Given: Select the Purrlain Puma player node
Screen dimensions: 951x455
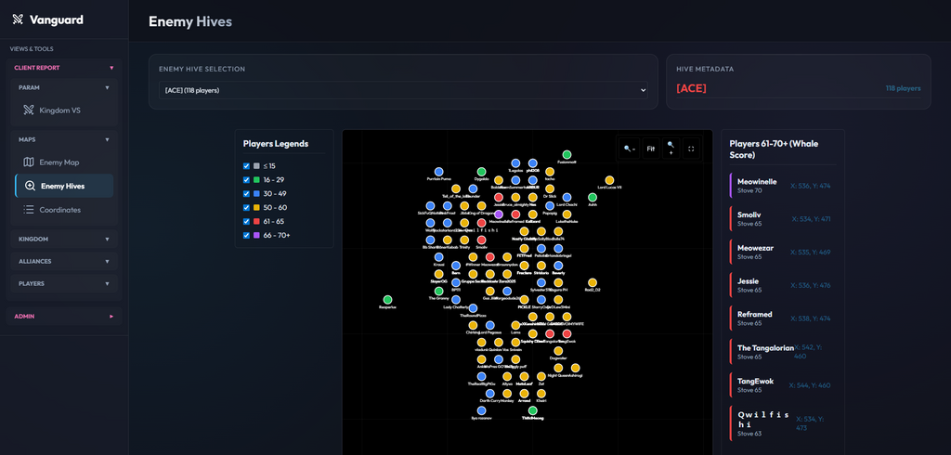Looking at the screenshot, I should click(x=438, y=172).
